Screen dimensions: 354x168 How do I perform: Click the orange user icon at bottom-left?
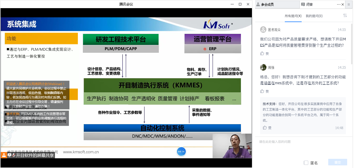[x=4, y=155]
